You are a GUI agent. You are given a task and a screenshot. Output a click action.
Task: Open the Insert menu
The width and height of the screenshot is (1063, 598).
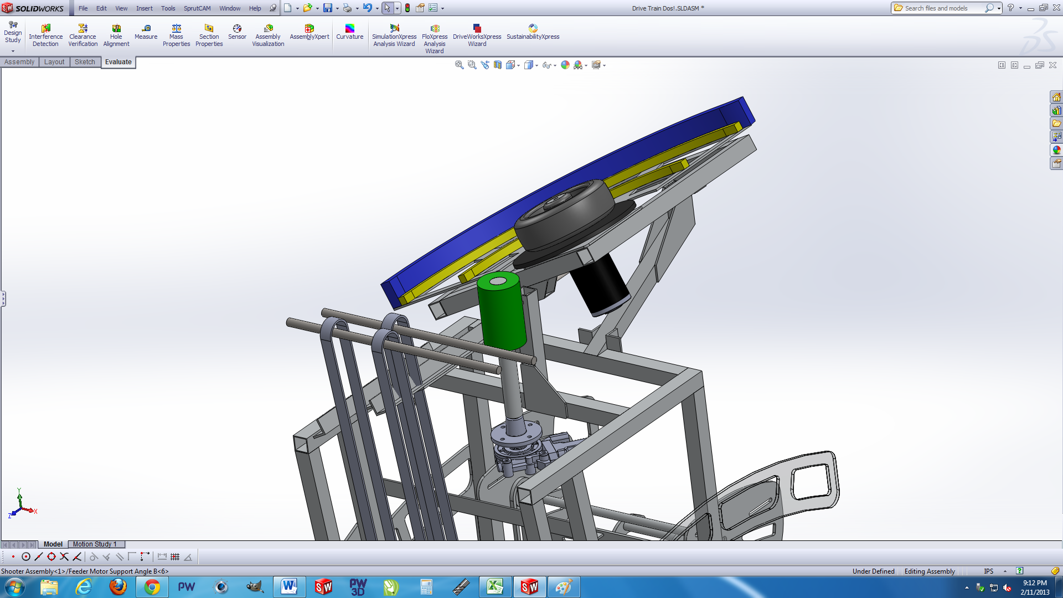click(x=145, y=8)
